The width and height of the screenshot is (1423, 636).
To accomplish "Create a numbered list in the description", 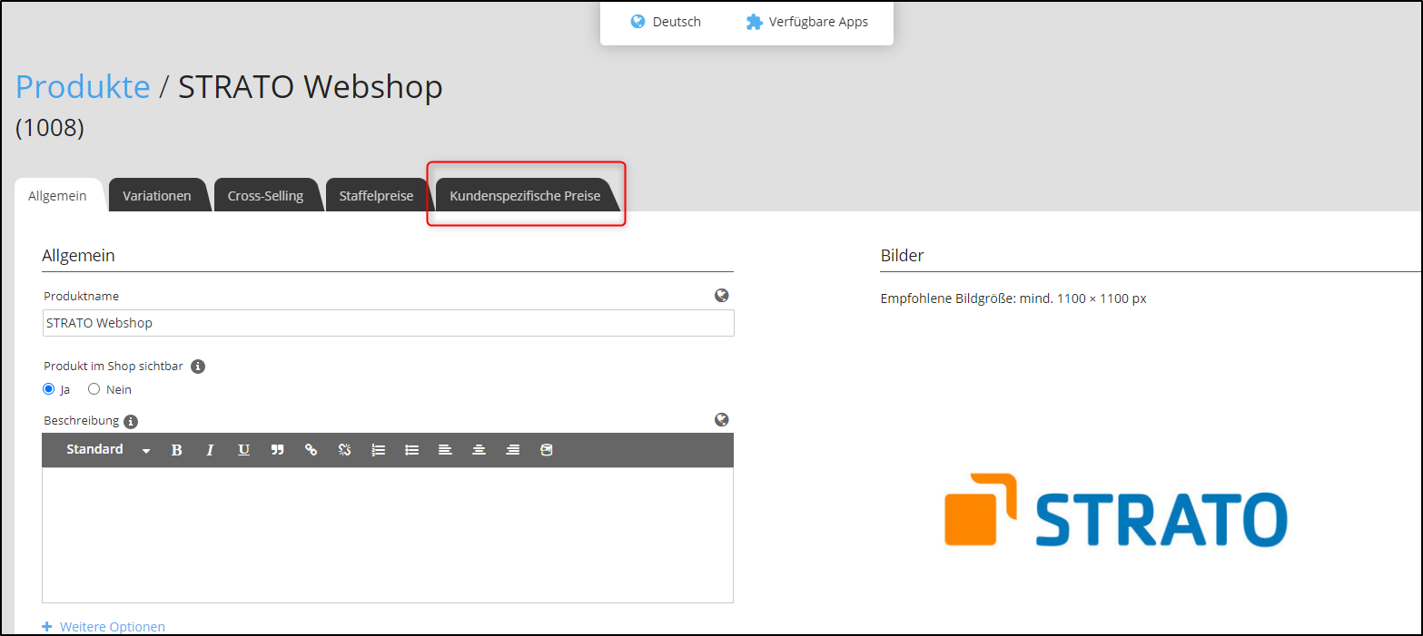I will click(x=378, y=449).
